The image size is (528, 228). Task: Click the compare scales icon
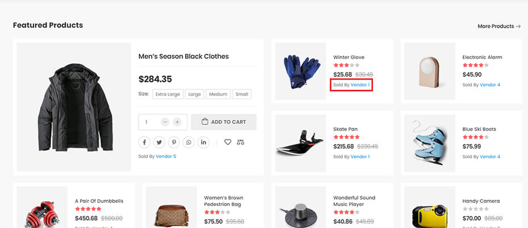pos(241,142)
